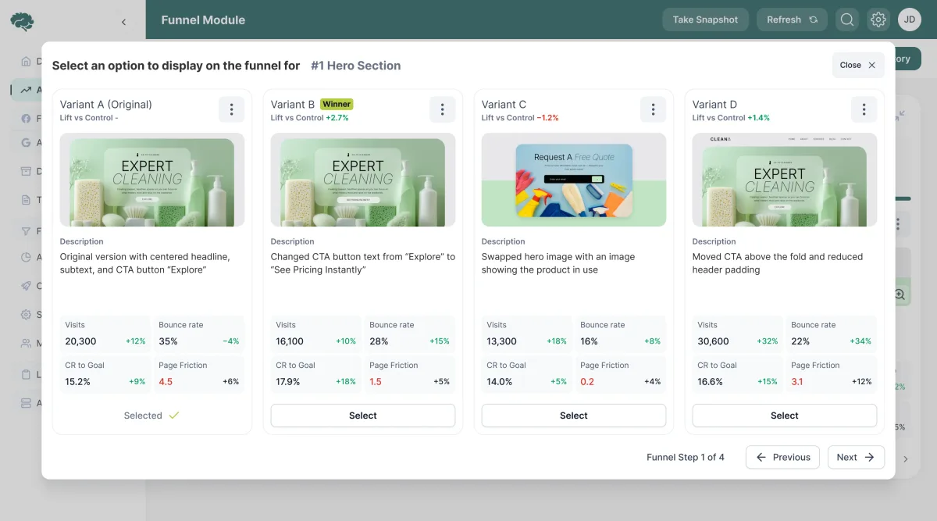
Task: Click the collapse arrows icon behind dialog
Action: pyautogui.click(x=900, y=115)
